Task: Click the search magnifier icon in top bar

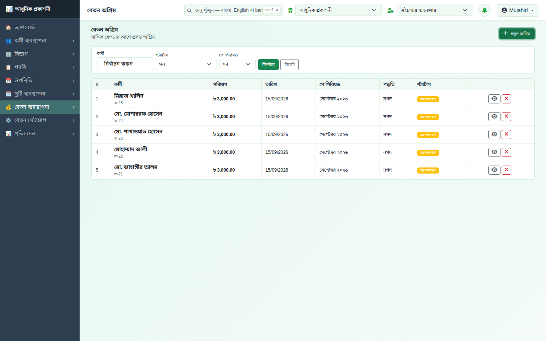Action: (189, 11)
